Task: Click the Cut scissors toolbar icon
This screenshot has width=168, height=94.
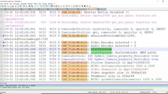Action: 16,6
